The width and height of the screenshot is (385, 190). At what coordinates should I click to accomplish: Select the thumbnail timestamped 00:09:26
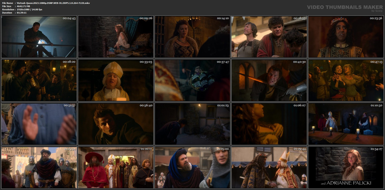pyautogui.click(x=116, y=37)
